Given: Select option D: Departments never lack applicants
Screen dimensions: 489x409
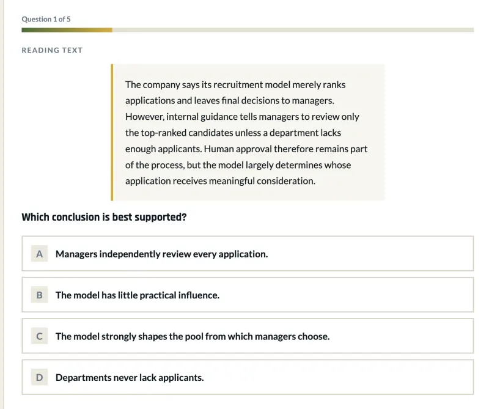Looking at the screenshot, I should (248, 377).
